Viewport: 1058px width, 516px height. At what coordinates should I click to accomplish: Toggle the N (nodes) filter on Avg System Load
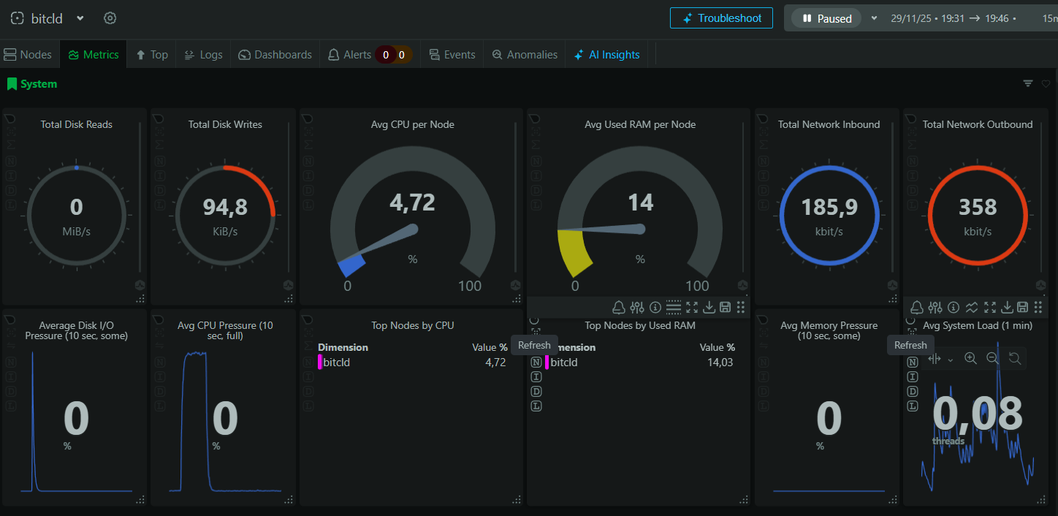point(913,363)
